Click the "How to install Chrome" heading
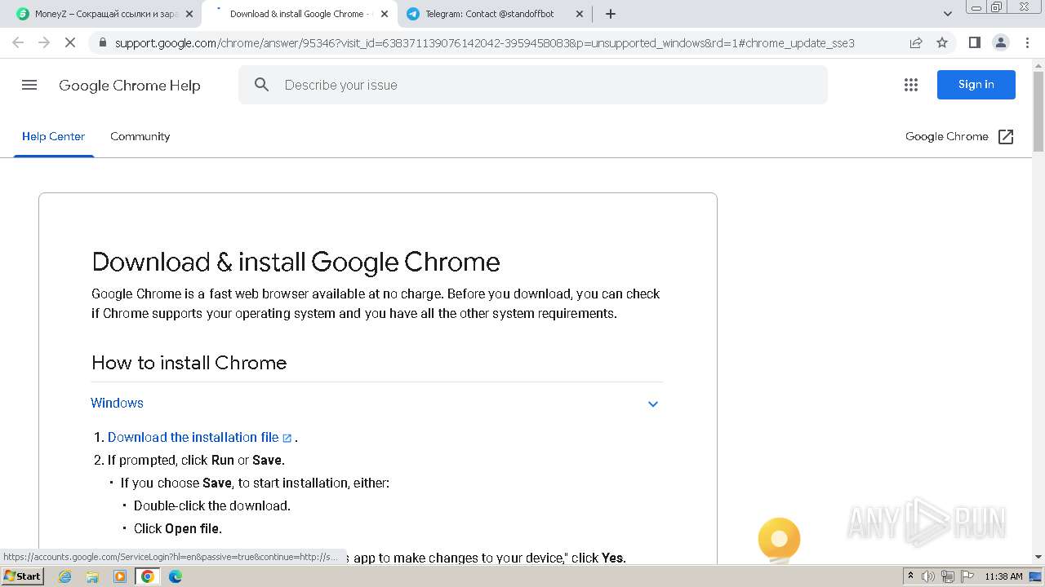The width and height of the screenshot is (1045, 587). pyautogui.click(x=189, y=363)
